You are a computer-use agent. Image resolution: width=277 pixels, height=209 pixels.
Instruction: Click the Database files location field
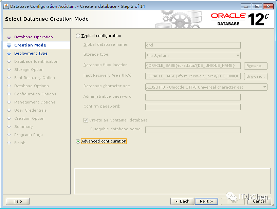(193, 66)
